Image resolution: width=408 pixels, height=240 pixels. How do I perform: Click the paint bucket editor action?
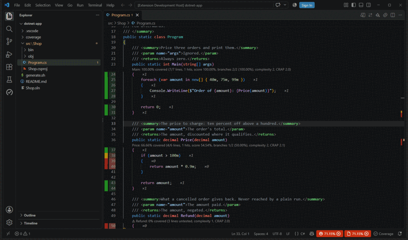378,15
